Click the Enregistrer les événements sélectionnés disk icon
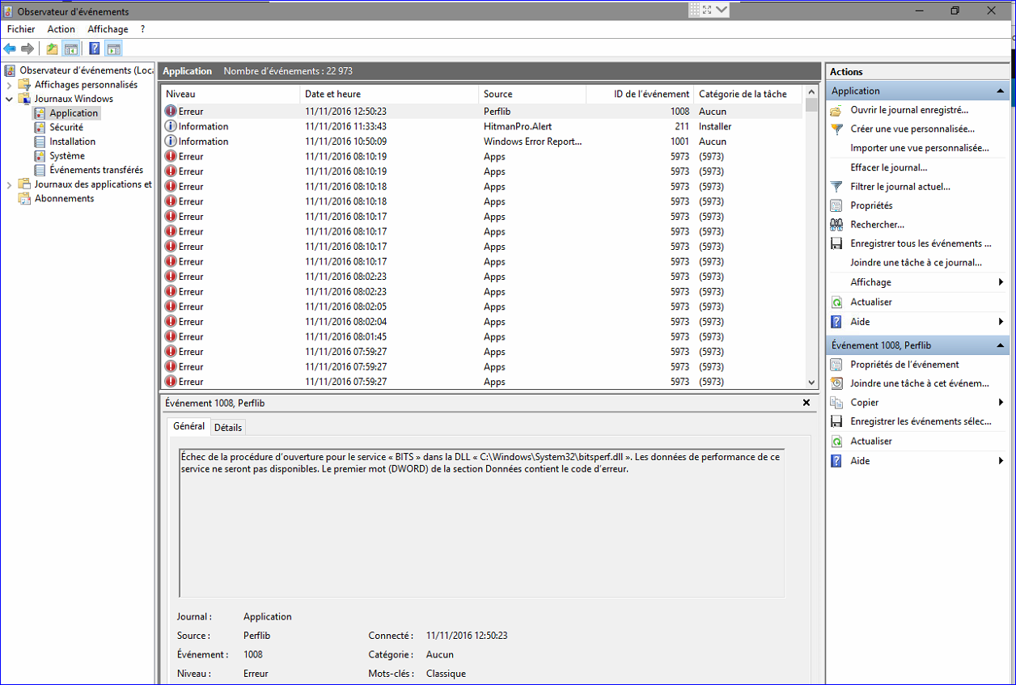1016x685 pixels. point(836,421)
